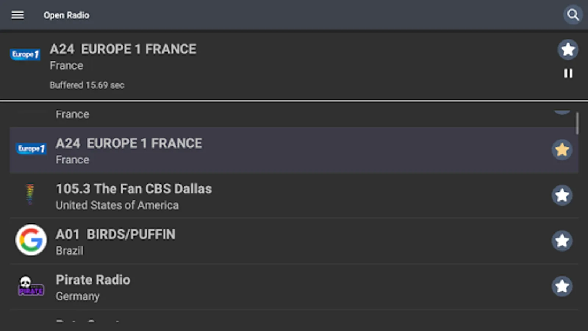Click the 105.3 The Fan station logo

[31, 195]
